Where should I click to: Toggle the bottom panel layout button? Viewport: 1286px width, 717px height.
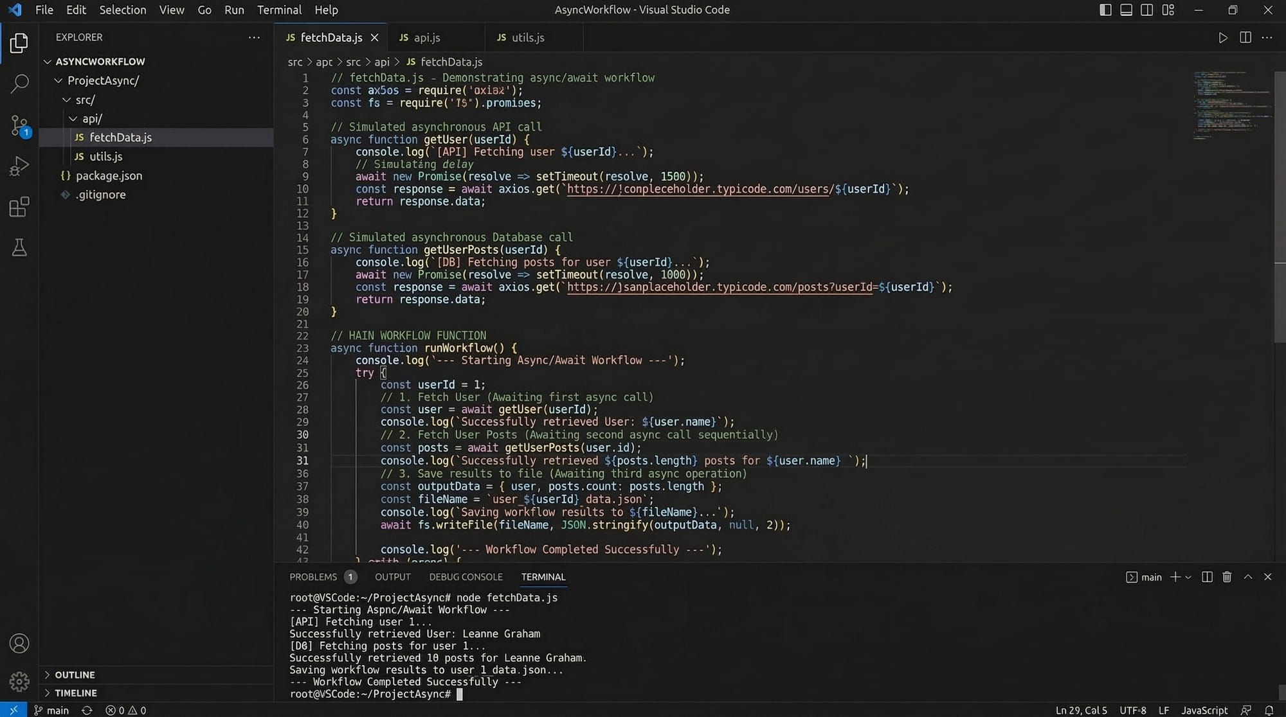1126,10
